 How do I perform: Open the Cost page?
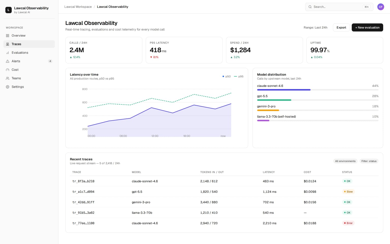(29, 70)
